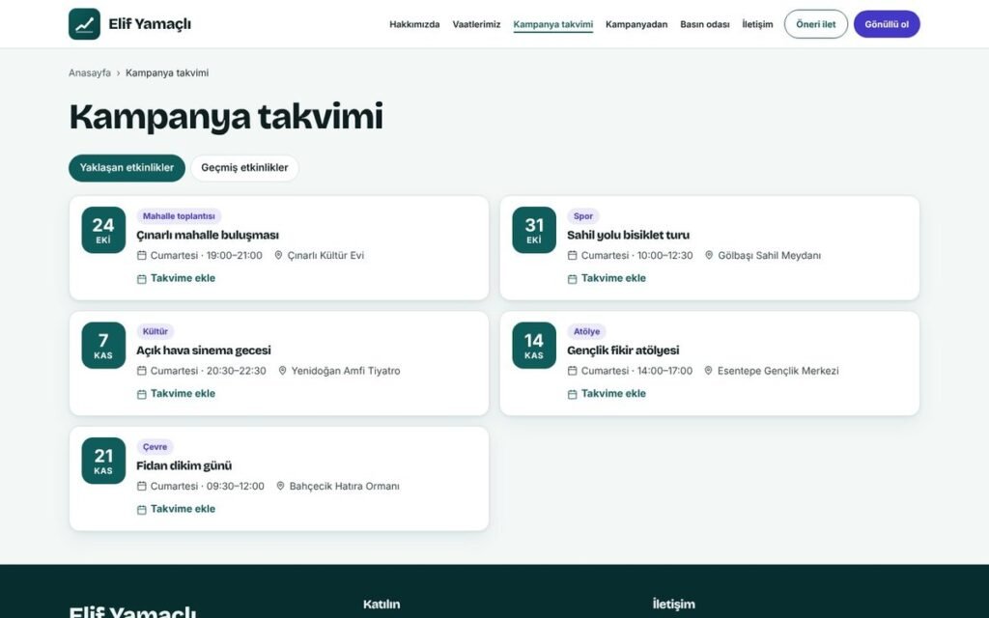This screenshot has height=618, width=989.
Task: Select the Yaklaşan etkinlikler tab
Action: [127, 168]
